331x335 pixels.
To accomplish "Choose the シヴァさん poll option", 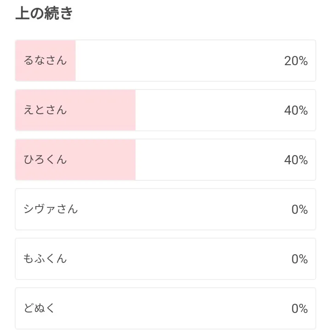I will pyautogui.click(x=51, y=209).
